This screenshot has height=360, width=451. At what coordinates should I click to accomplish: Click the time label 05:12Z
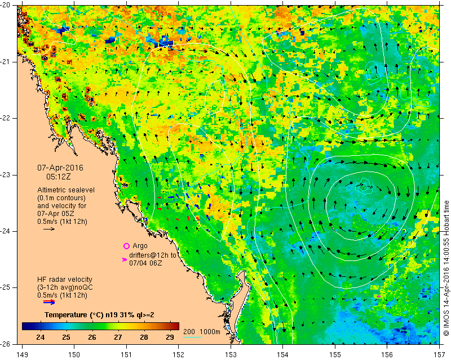click(59, 177)
